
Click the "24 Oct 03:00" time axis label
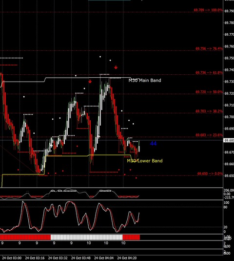point(12,258)
